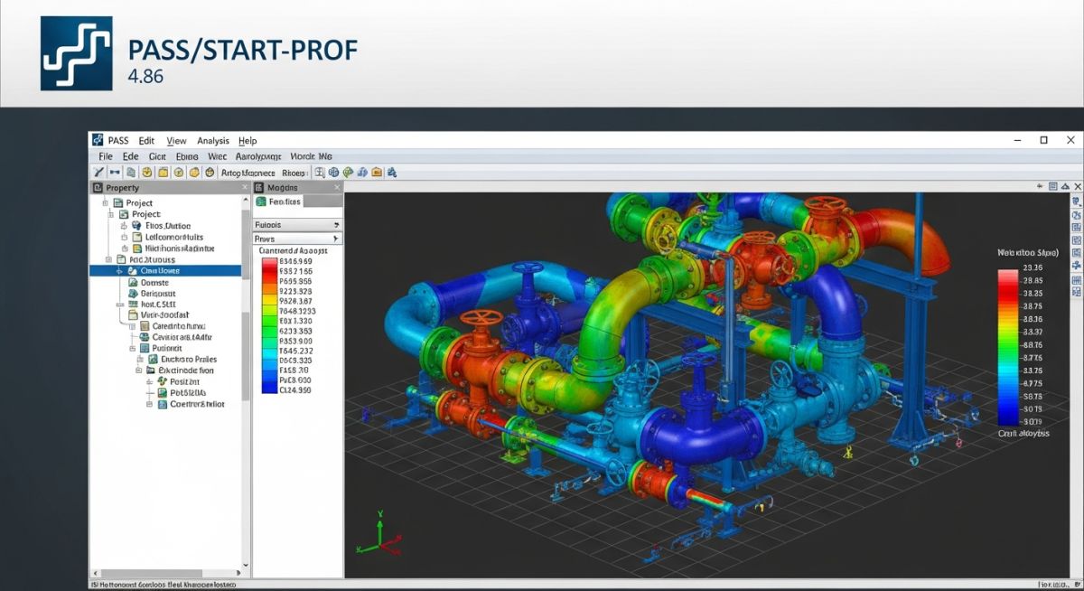
Task: Click the Artog toolbar text button
Action: click(x=248, y=172)
